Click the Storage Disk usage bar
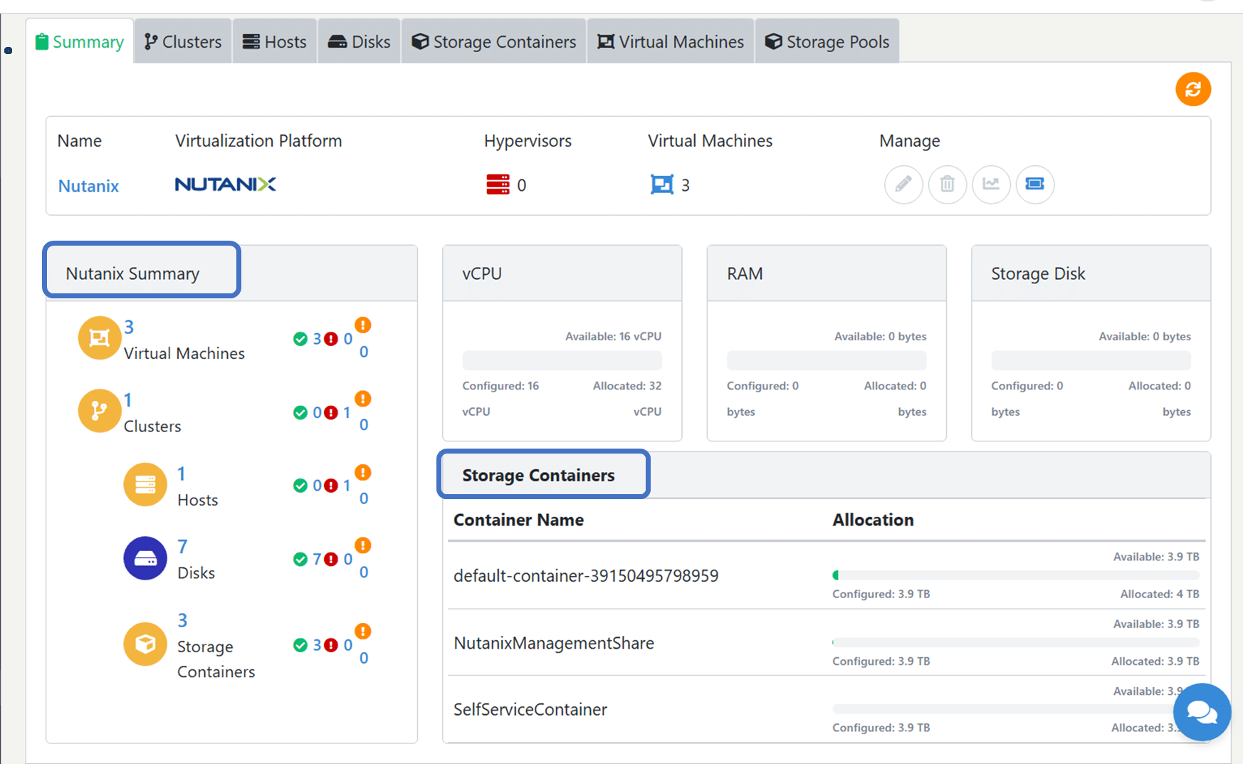Viewport: 1243px width, 764px height. point(1091,360)
